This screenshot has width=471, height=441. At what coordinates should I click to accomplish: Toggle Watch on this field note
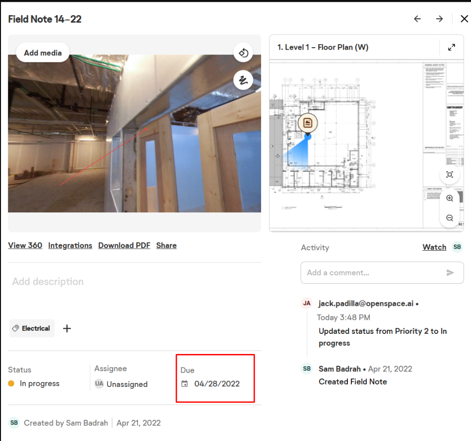click(x=434, y=247)
